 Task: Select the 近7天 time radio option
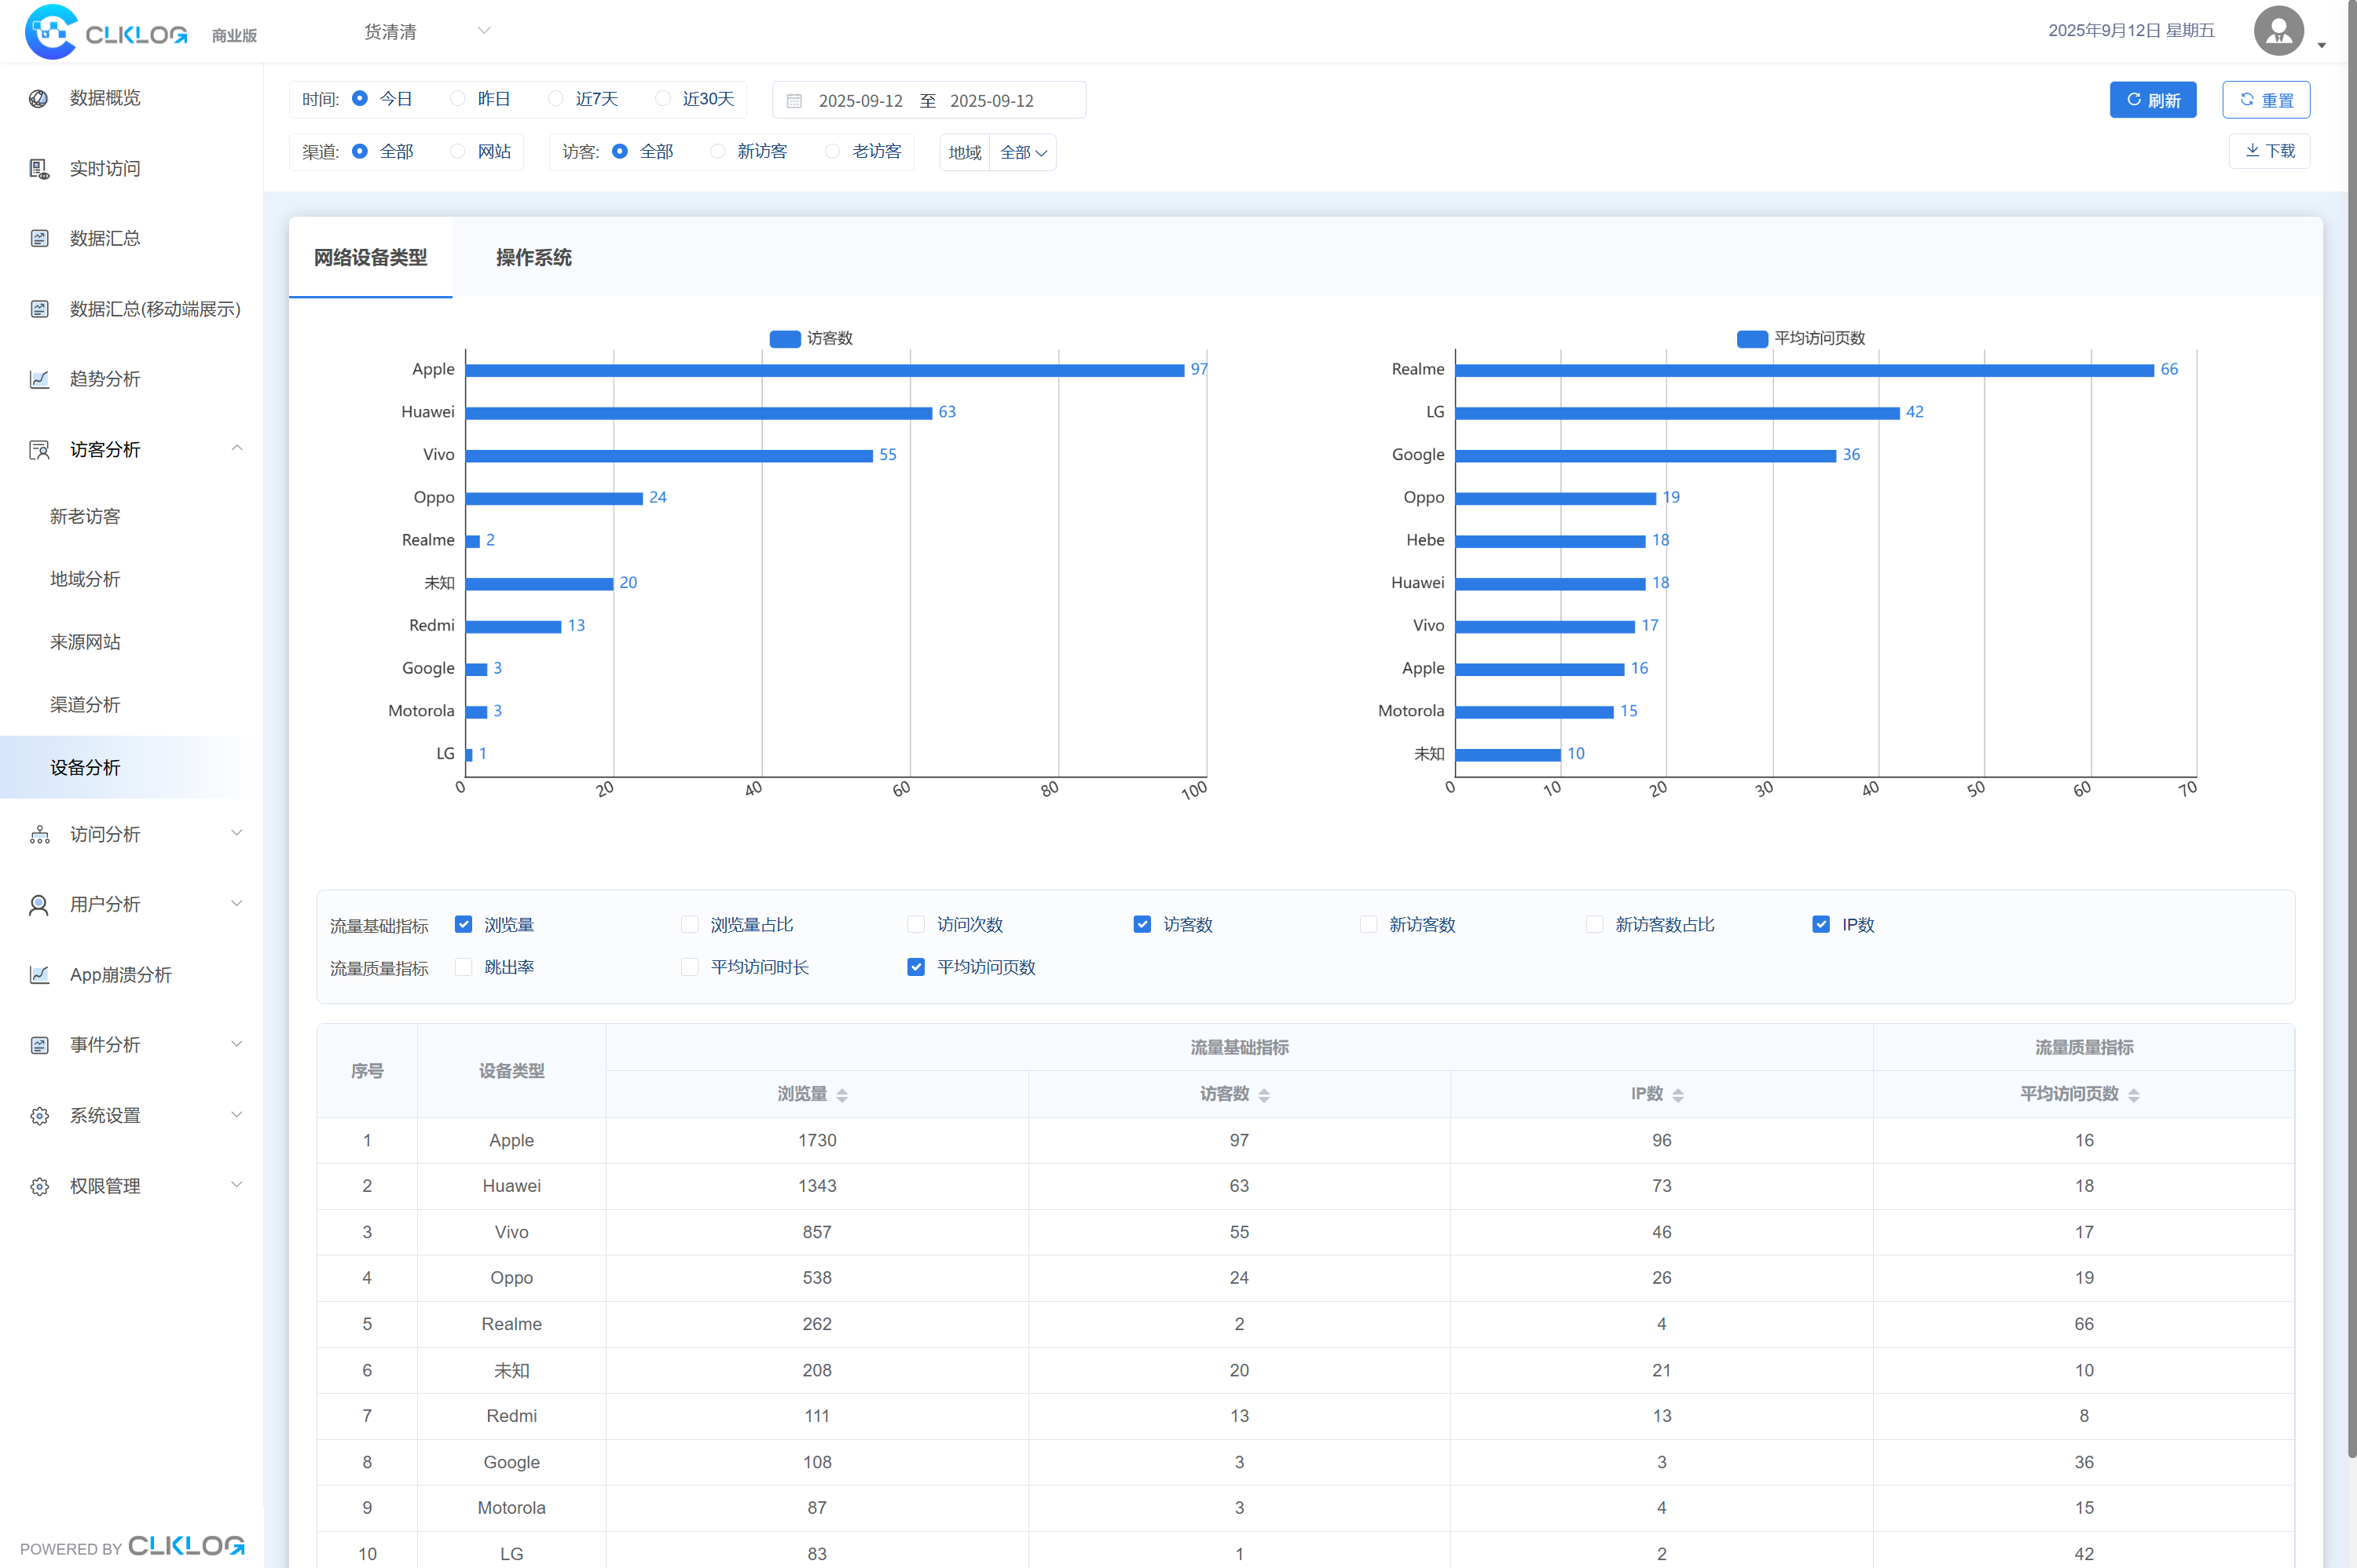pos(556,99)
